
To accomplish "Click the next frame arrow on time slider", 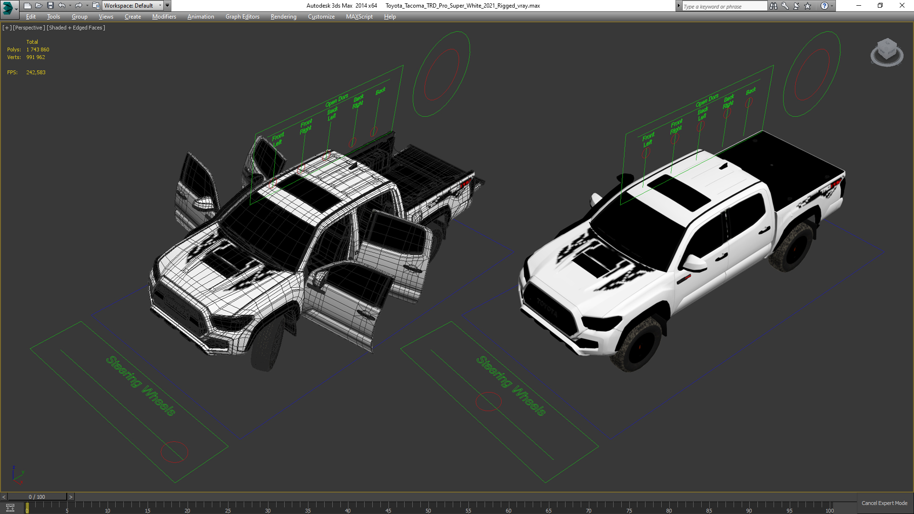I will (70, 497).
